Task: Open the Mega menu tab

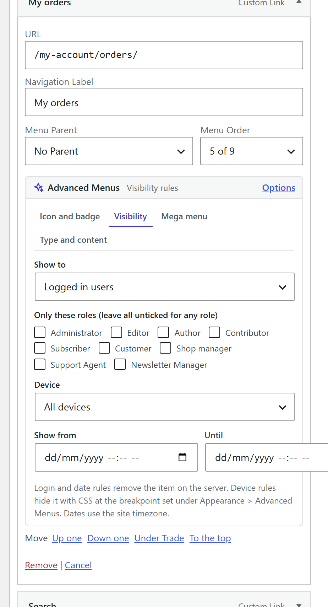Action: point(184,216)
